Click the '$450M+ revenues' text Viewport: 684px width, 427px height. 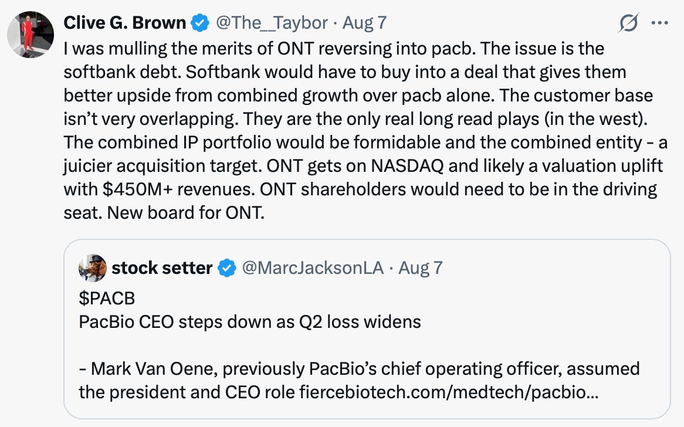tap(179, 189)
